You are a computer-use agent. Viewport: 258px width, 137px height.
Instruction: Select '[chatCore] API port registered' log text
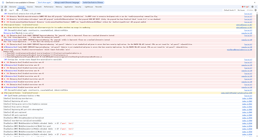click(x=15, y=112)
